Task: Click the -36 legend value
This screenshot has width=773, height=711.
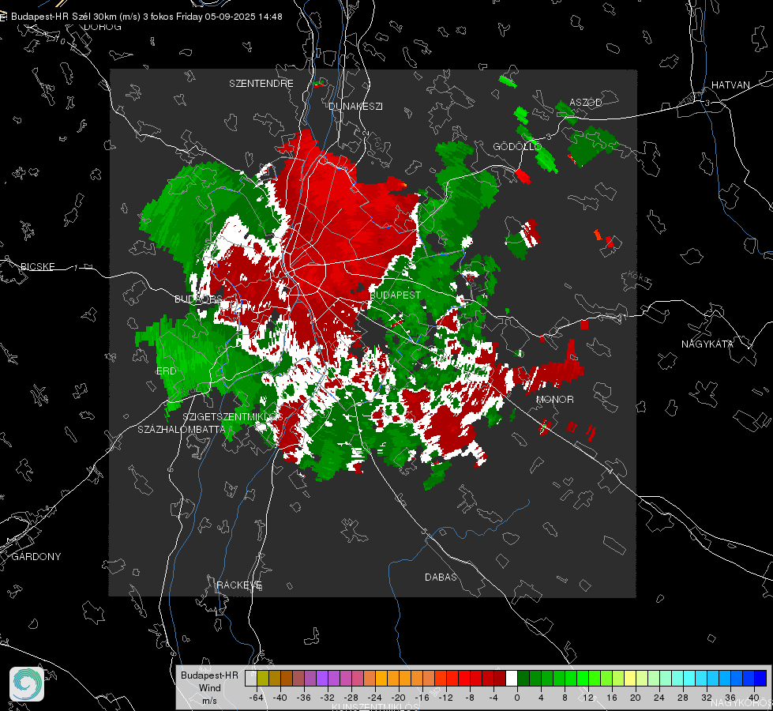Action: pyautogui.click(x=304, y=698)
